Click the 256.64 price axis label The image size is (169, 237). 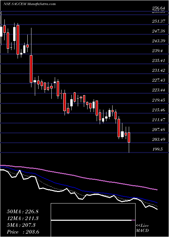(159, 8)
